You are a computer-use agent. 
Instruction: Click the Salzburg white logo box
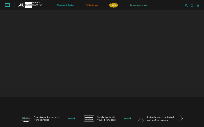28,5
